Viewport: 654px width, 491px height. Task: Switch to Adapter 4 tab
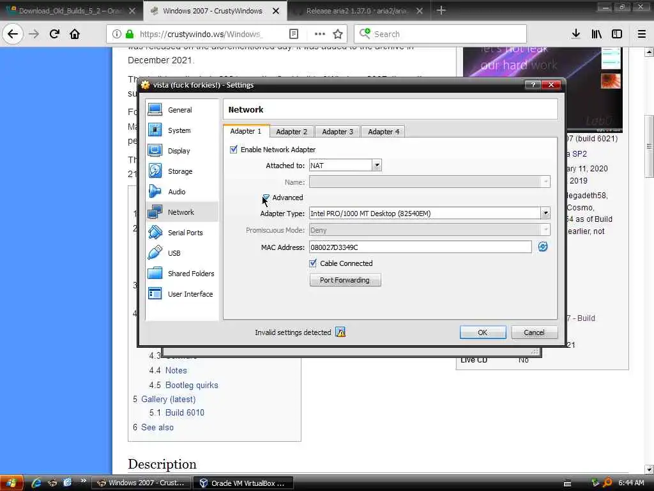383,132
